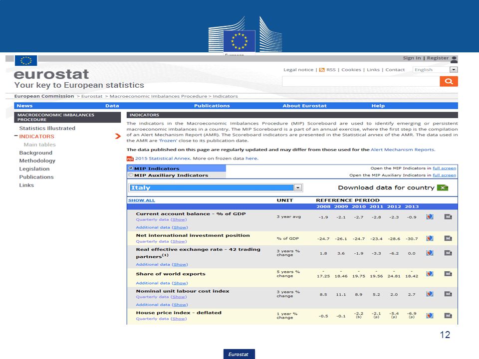Image resolution: width=479 pixels, height=359 pixels.
Task: Open MIP Indicators in full screen
Action: (x=444, y=168)
